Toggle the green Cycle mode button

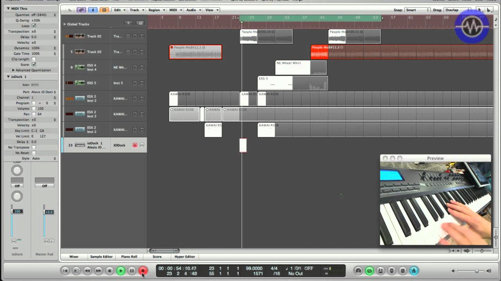point(369,270)
